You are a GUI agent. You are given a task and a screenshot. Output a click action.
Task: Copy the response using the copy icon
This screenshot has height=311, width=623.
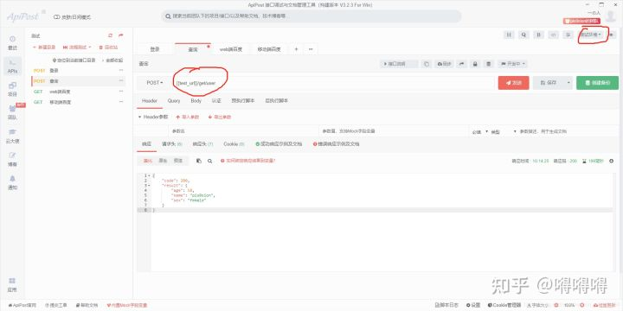point(199,161)
